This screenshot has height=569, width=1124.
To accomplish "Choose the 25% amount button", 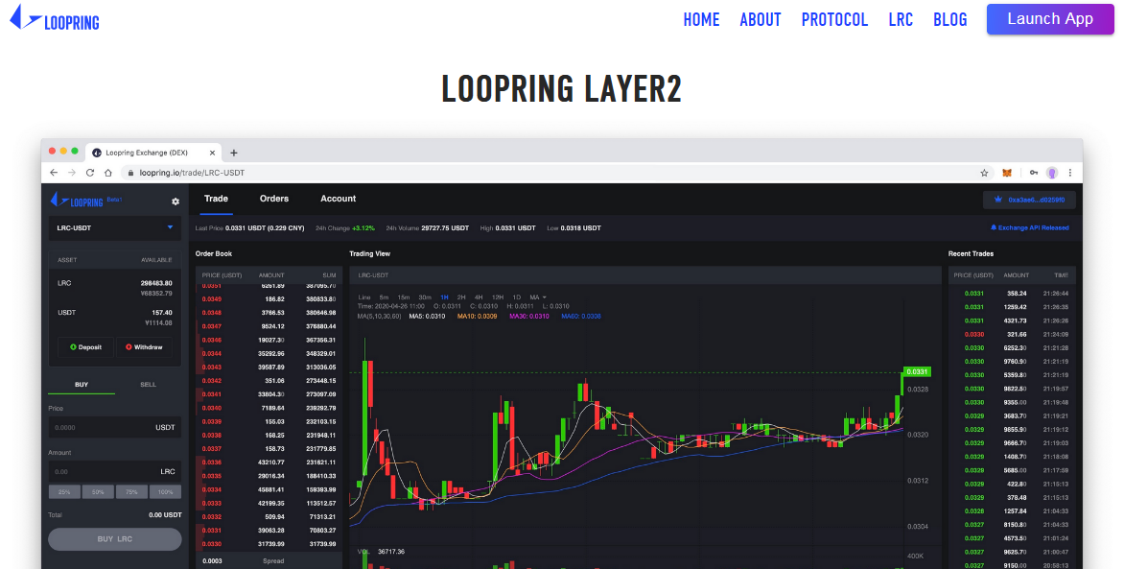I will (x=64, y=491).
